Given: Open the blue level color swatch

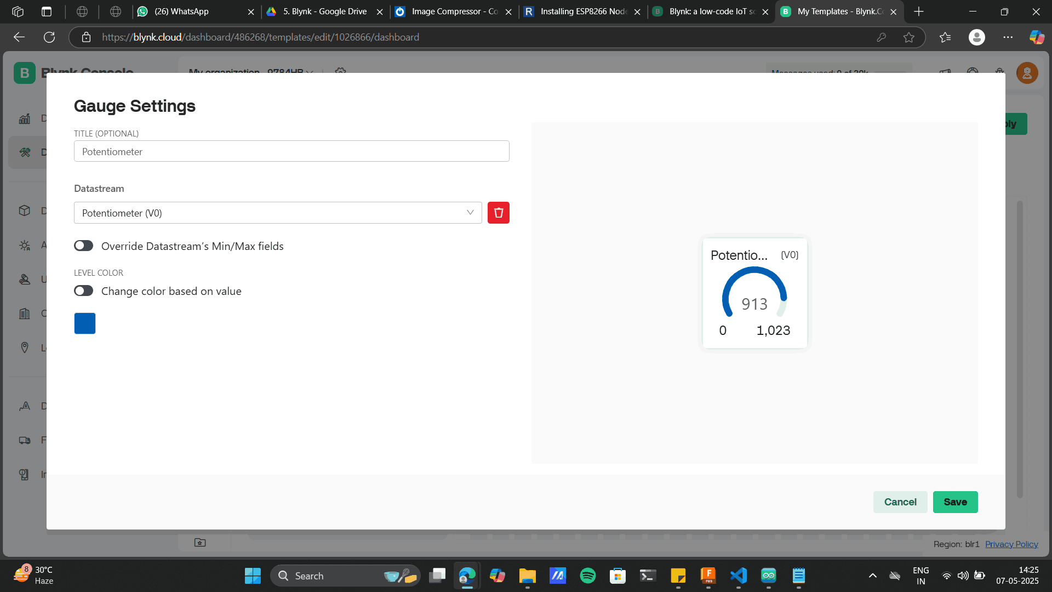Looking at the screenshot, I should tap(85, 323).
